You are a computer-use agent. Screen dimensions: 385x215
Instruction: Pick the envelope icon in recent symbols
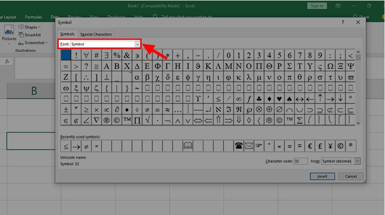(249, 146)
